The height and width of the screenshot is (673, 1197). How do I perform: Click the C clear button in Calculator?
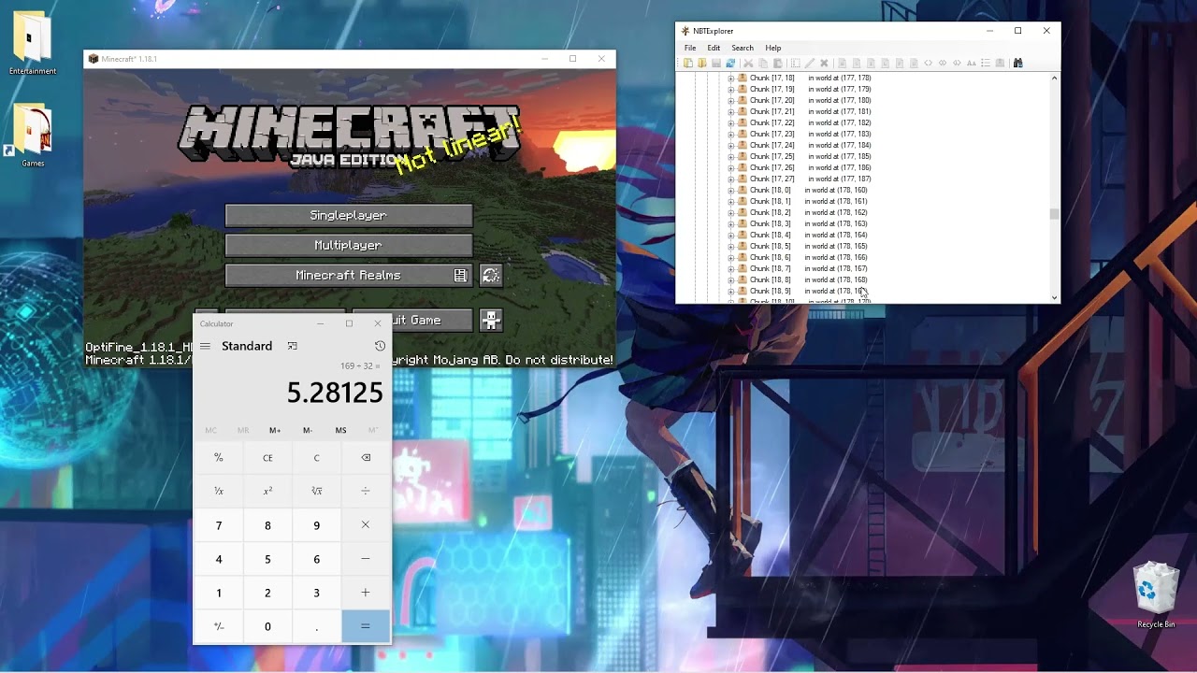click(316, 458)
